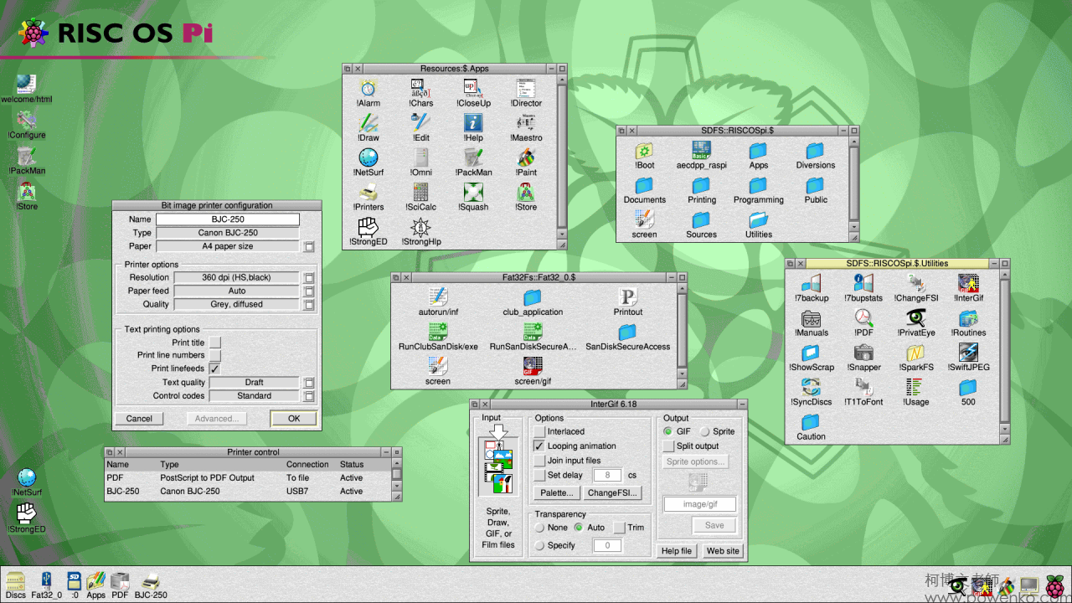The height and width of the screenshot is (603, 1072).
Task: Select the !Omni icon
Action: [421, 162]
